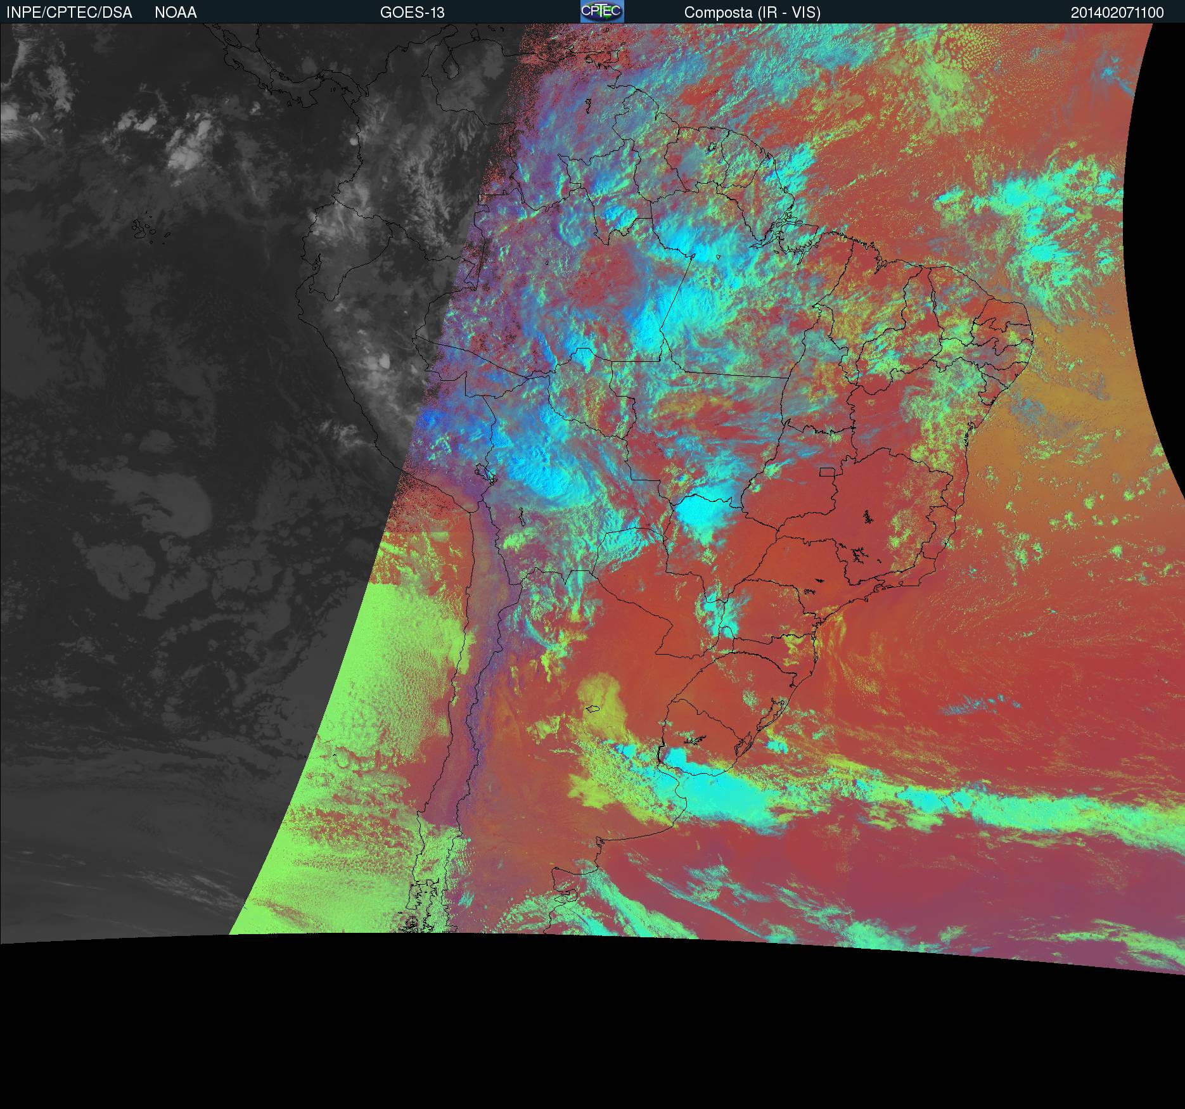1185x1109 pixels.
Task: Click the INPE/CPTEC/DSA header label
Action: click(x=69, y=12)
